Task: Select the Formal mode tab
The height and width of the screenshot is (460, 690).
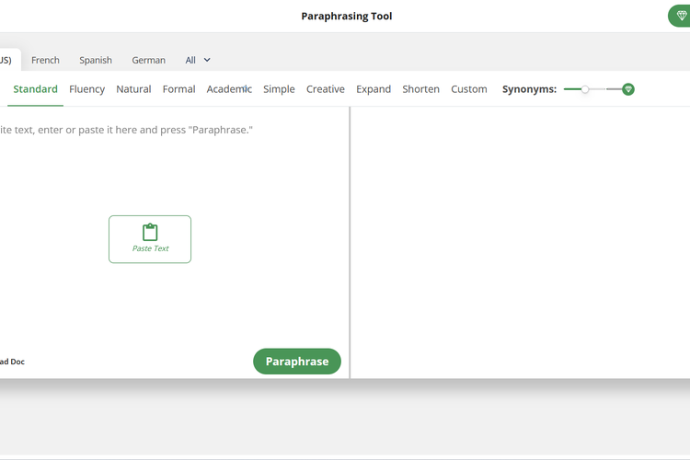Action: tap(178, 89)
